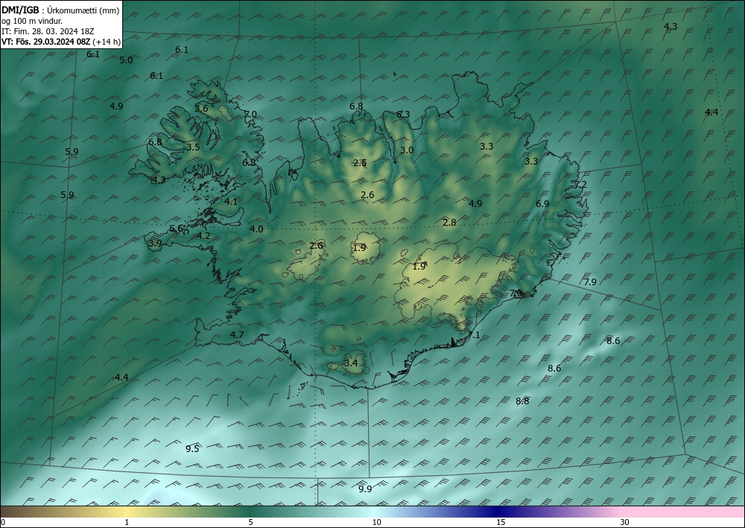Click the 3.9 value on the western peninsula
The image size is (745, 528).
pos(155,244)
